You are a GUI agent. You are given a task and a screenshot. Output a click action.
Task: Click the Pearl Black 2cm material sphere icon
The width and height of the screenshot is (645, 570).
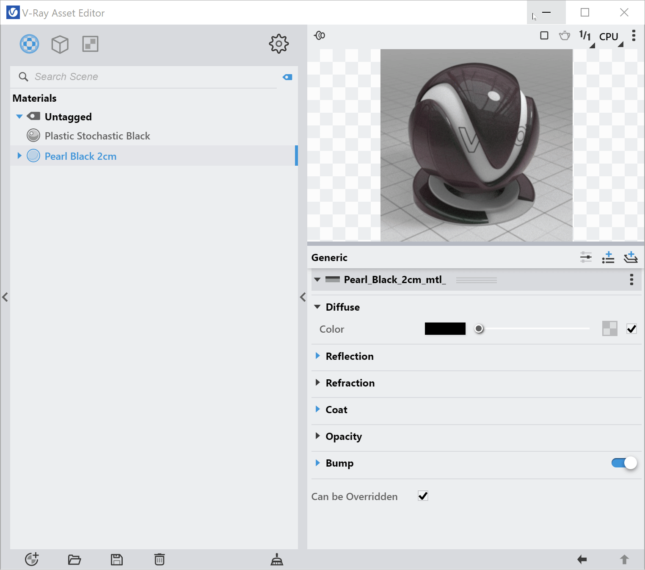(x=33, y=156)
